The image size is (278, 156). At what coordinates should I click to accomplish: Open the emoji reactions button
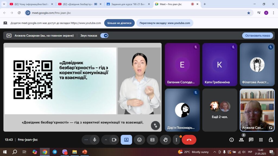pos(140,140)
